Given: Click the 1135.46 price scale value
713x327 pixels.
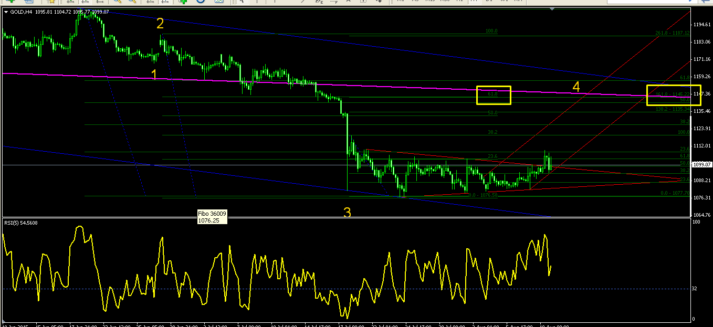Looking at the screenshot, I should tap(702, 111).
